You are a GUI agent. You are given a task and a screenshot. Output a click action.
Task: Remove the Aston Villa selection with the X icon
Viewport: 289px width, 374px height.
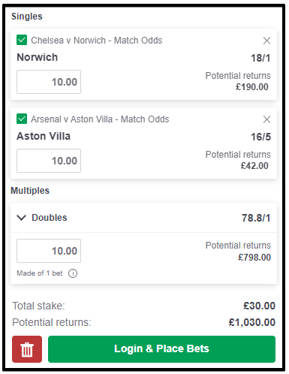(266, 119)
